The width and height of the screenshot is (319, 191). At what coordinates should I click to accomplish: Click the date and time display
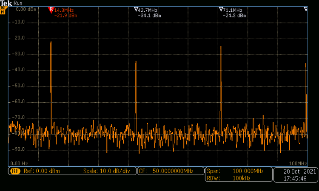pyautogui.click(x=295, y=175)
